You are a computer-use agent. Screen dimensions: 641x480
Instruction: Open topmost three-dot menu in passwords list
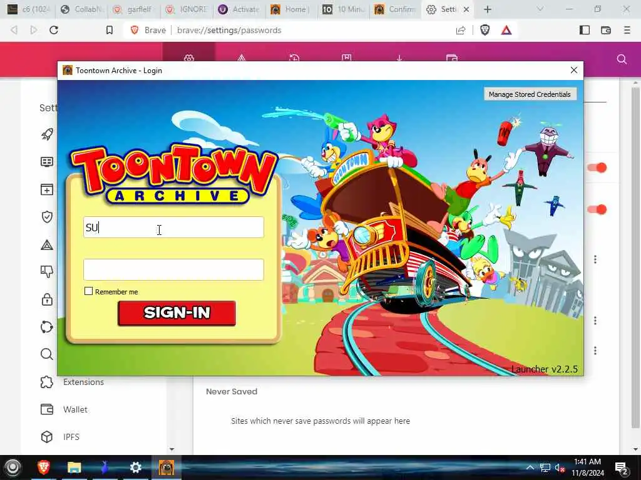click(595, 259)
